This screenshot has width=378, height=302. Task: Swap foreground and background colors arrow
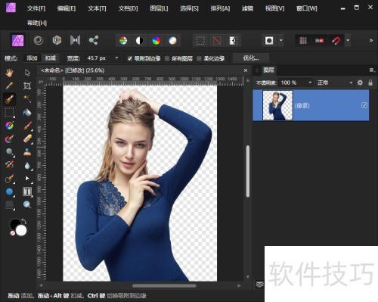[24, 222]
